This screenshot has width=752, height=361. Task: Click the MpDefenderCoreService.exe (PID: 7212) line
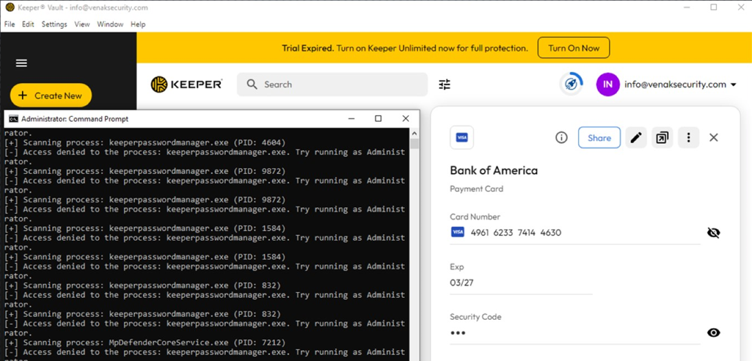145,343
